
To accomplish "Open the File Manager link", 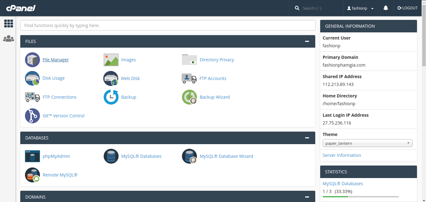I will 56,60.
